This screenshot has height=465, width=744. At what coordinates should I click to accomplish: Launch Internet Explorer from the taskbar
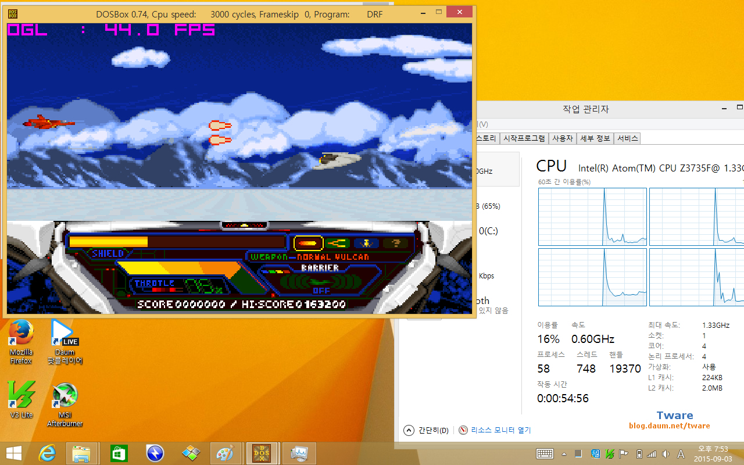point(46,453)
